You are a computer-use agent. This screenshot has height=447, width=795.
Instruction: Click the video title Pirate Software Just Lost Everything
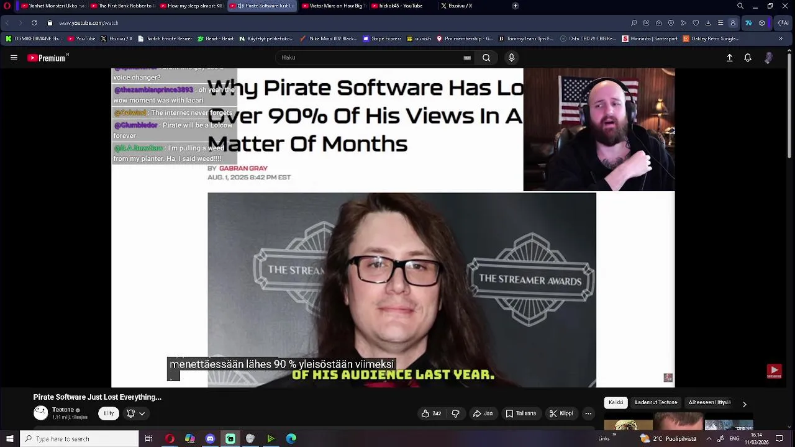97,397
